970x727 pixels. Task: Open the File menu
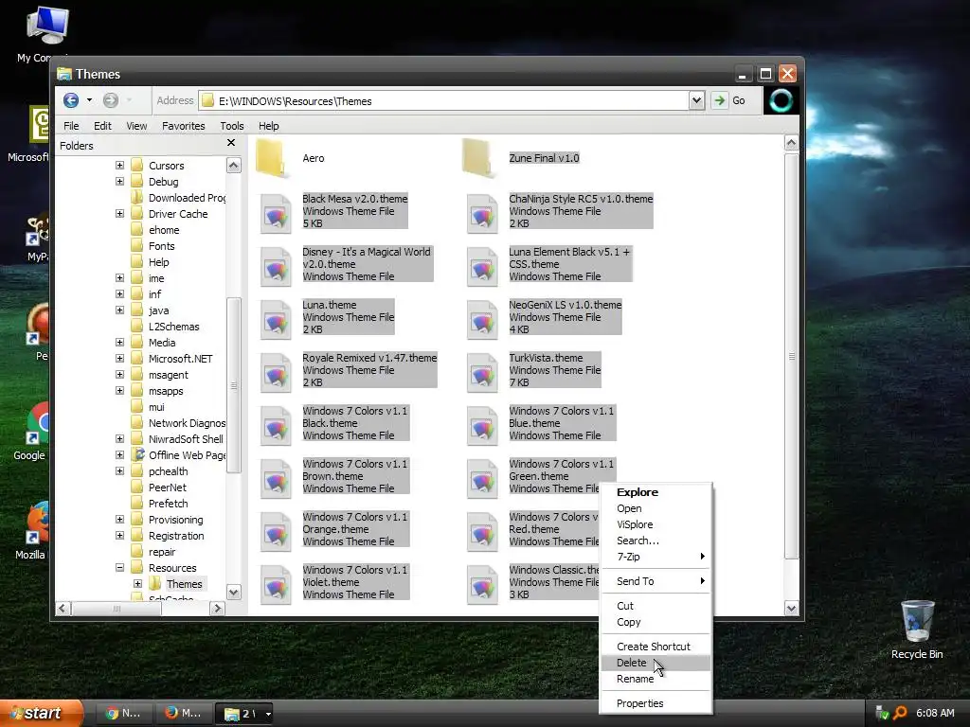click(71, 126)
